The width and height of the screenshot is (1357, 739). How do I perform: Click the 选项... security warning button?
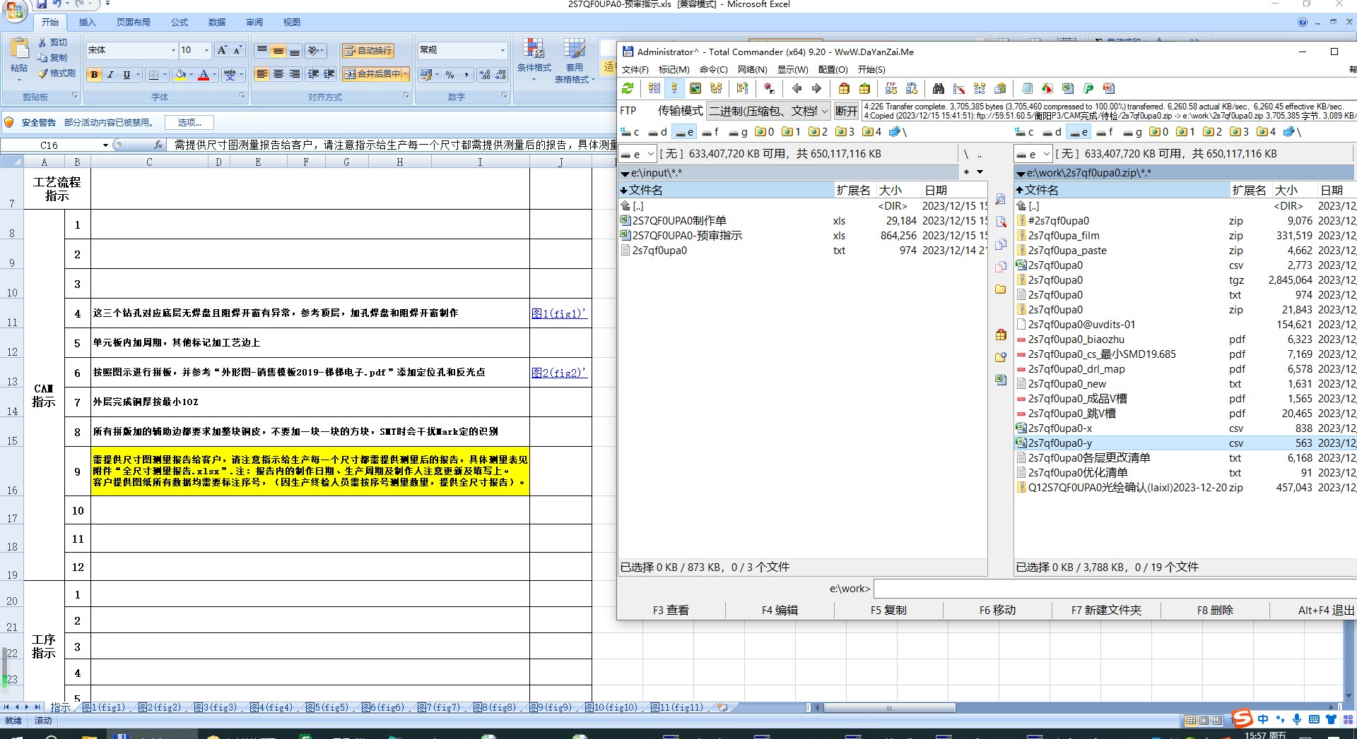point(189,123)
